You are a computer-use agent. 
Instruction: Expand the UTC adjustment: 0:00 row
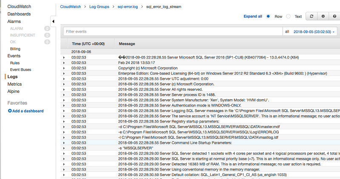pyautogui.click(x=64, y=79)
